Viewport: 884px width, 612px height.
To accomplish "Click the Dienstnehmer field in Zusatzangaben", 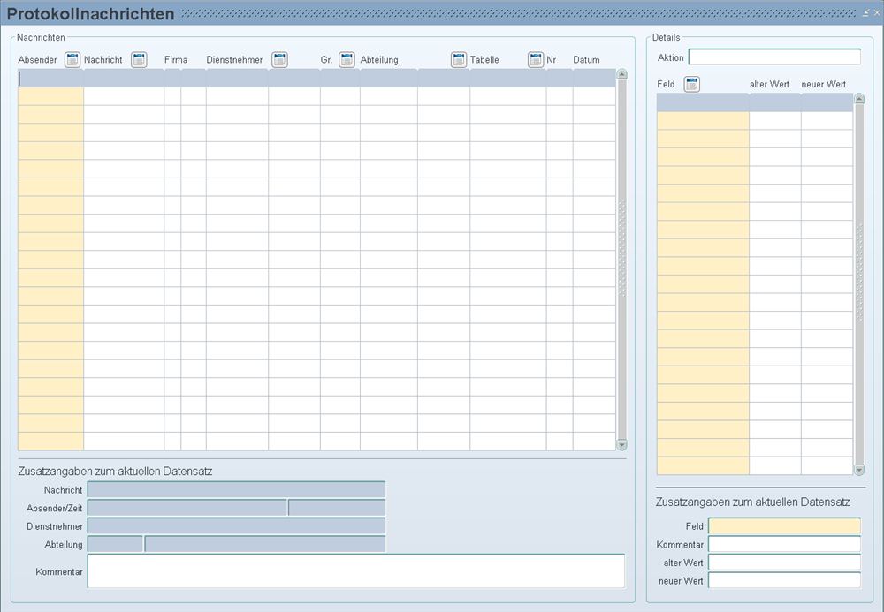I will (x=237, y=525).
